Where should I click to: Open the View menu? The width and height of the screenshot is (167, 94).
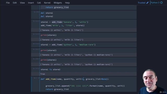tap(22, 3)
